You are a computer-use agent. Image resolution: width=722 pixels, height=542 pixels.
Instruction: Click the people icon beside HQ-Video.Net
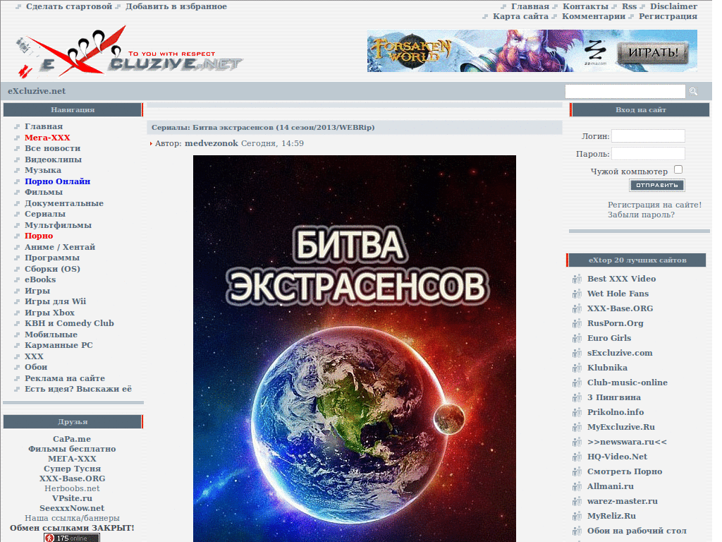[x=577, y=457]
